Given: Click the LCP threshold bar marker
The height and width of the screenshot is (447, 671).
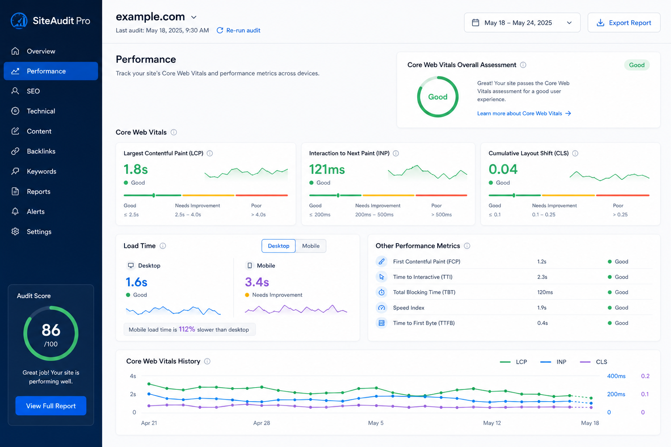Looking at the screenshot, I should [x=154, y=195].
